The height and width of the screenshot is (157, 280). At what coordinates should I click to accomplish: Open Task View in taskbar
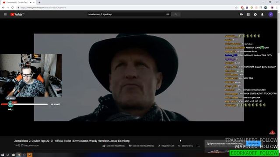point(8,155)
